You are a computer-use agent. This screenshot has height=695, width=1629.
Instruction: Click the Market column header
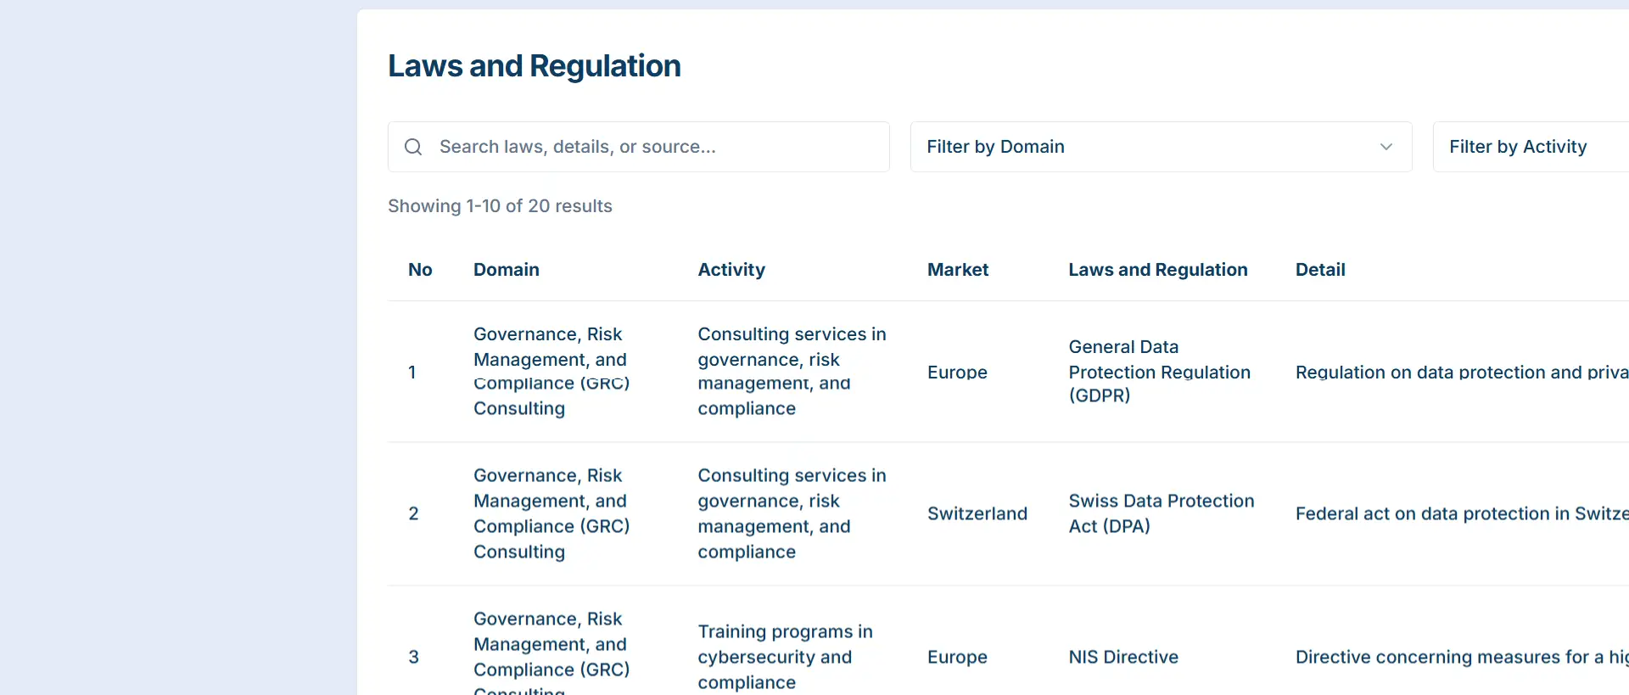click(x=957, y=270)
